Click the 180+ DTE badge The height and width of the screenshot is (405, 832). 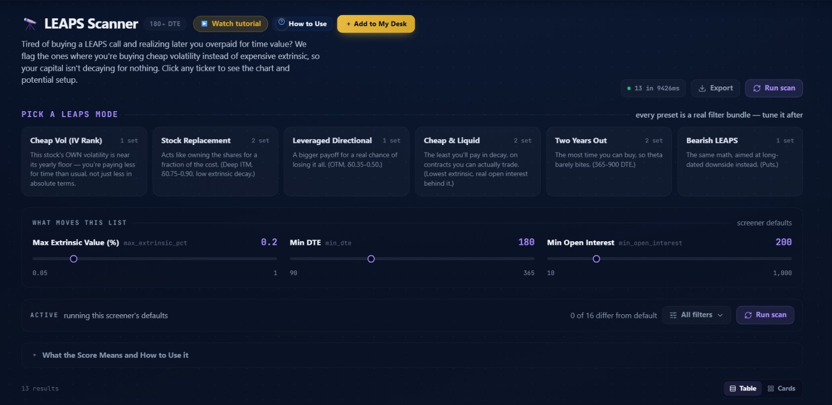pos(165,24)
